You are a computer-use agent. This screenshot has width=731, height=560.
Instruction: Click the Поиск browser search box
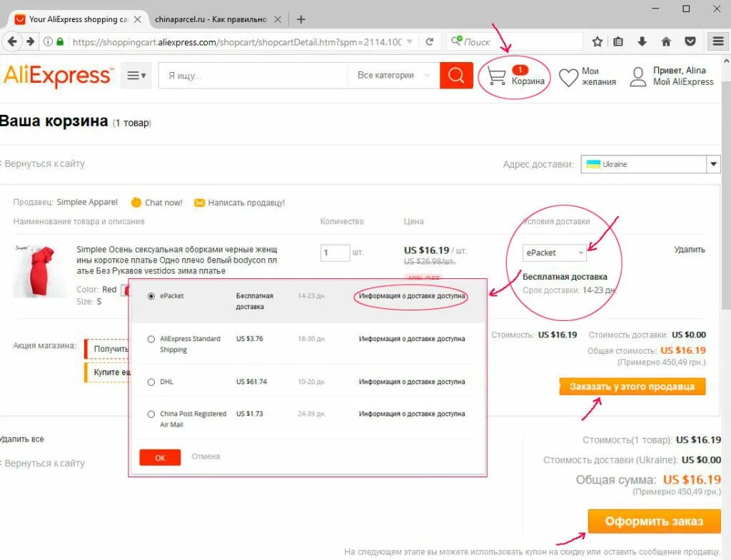pyautogui.click(x=515, y=41)
